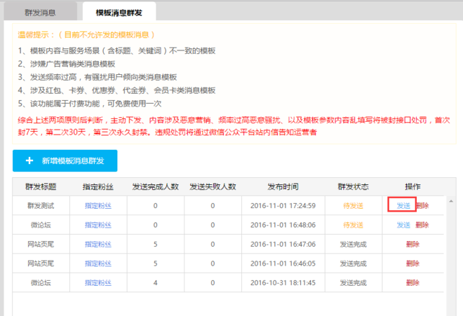This screenshot has width=463, height=316.
Task: Delete the 网站页尾 row from 16:46:05
Action: click(412, 263)
